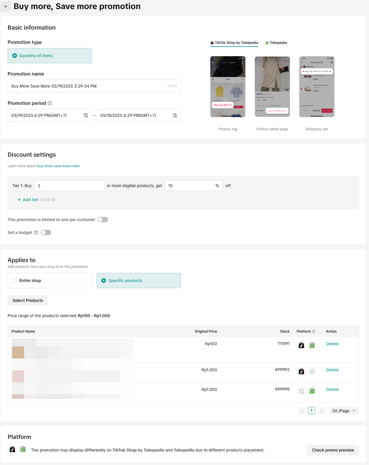369x465 pixels.
Task: Select the Entire shop radio option
Action: tap(15, 281)
